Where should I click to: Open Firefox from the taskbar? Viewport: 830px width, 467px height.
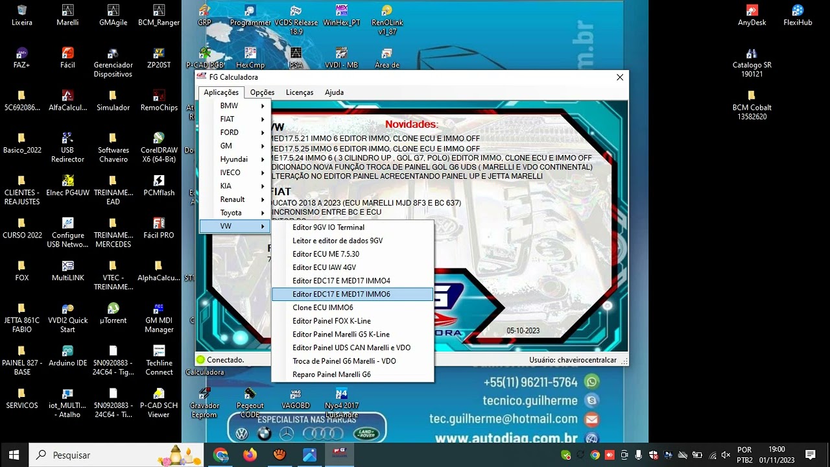click(x=250, y=455)
